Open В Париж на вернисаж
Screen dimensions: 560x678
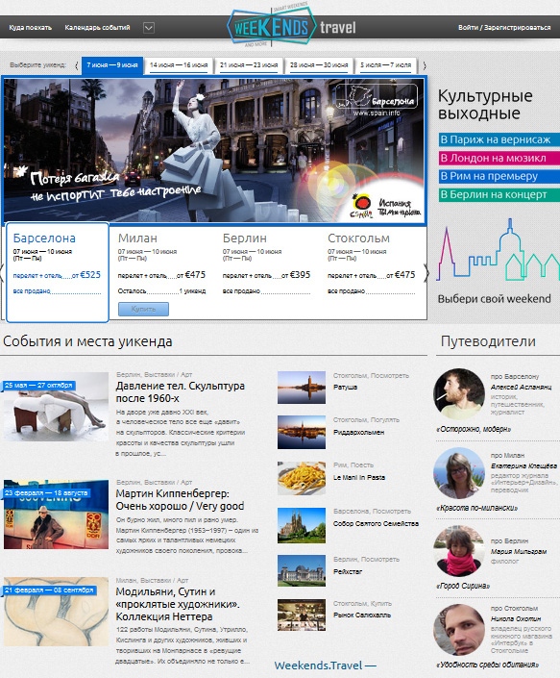pyautogui.click(x=499, y=139)
